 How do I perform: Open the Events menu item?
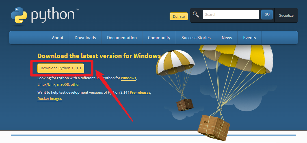click(249, 38)
